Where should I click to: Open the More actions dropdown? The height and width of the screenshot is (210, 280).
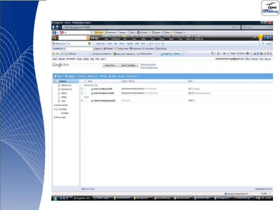click(x=132, y=76)
